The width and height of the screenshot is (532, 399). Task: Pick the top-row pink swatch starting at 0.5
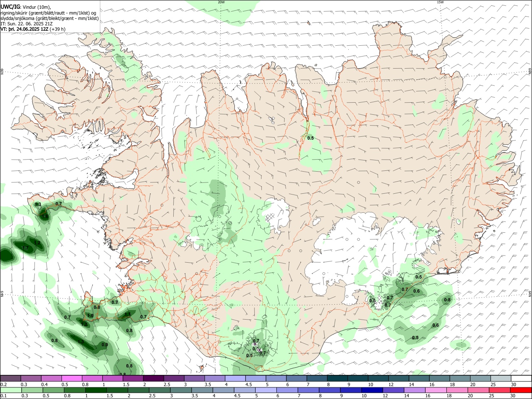coord(71,379)
